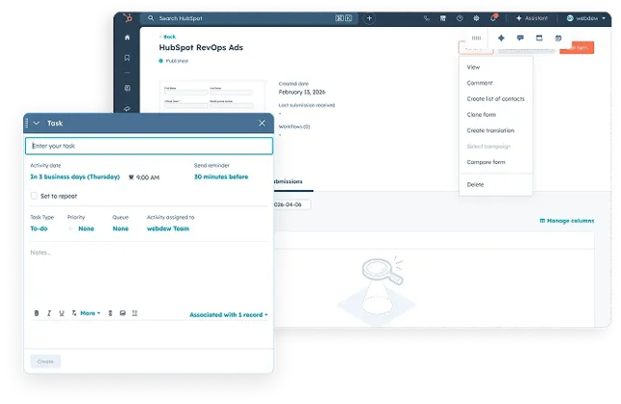
Task: Click in the Notes text area
Action: coord(149,274)
